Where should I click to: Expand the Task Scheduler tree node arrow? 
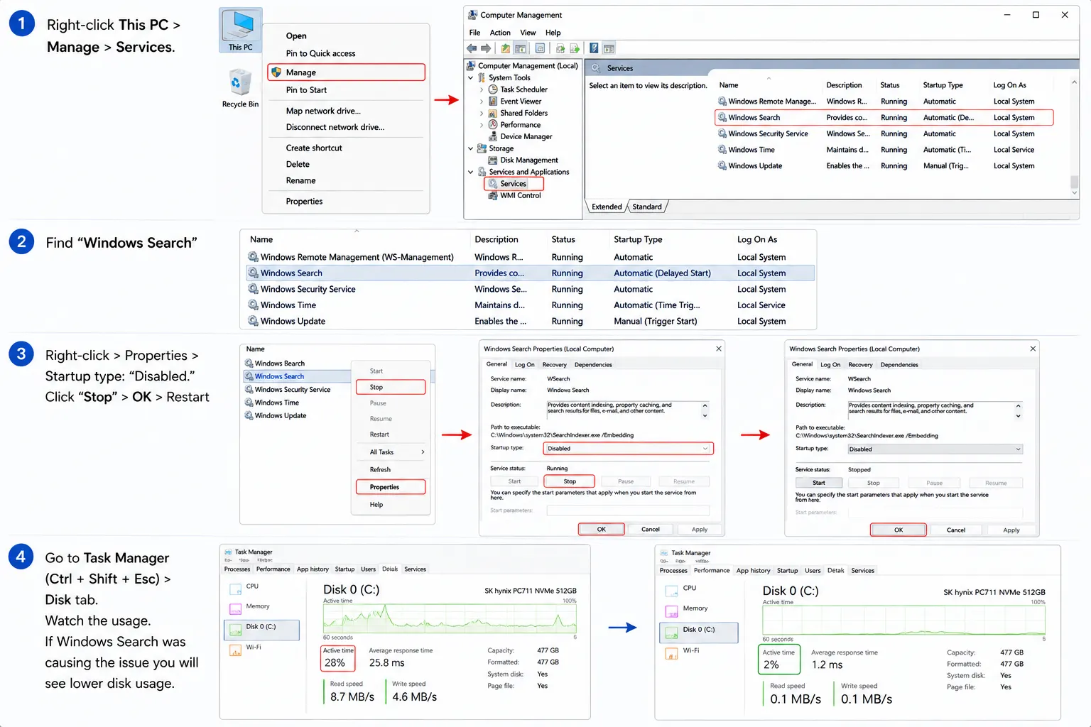[482, 89]
